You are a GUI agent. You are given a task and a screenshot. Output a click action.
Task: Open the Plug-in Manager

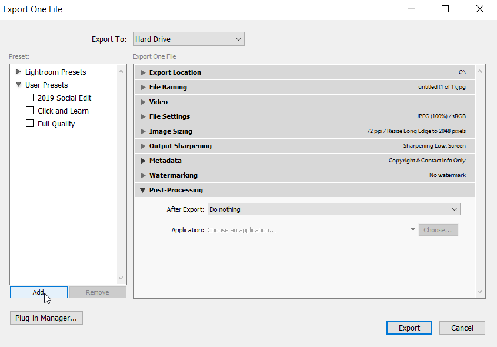tap(46, 318)
